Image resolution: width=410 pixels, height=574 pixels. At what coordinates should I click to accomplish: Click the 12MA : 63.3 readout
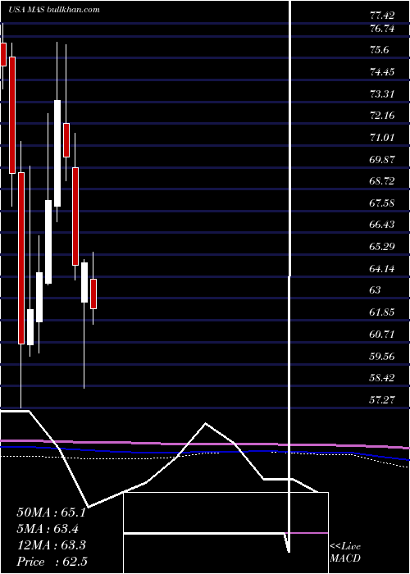click(x=51, y=545)
